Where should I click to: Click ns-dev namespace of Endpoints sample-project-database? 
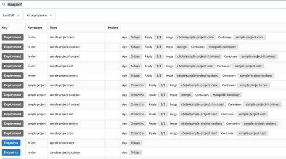32,152
